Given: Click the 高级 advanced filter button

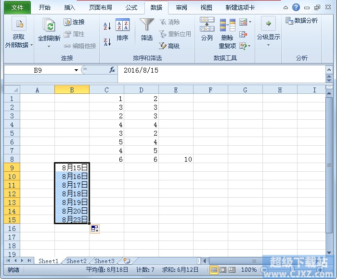Looking at the screenshot, I should tap(169, 46).
